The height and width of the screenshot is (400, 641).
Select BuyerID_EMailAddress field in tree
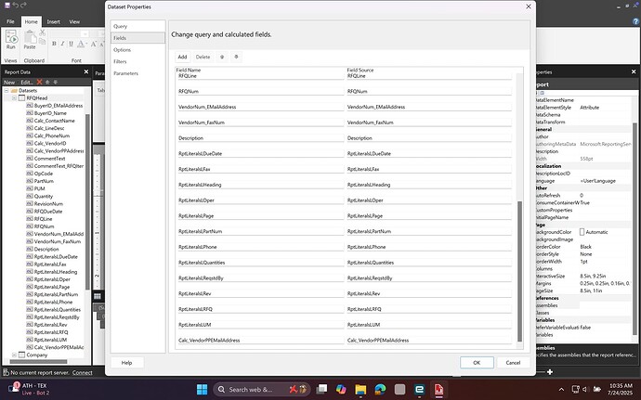pos(58,106)
